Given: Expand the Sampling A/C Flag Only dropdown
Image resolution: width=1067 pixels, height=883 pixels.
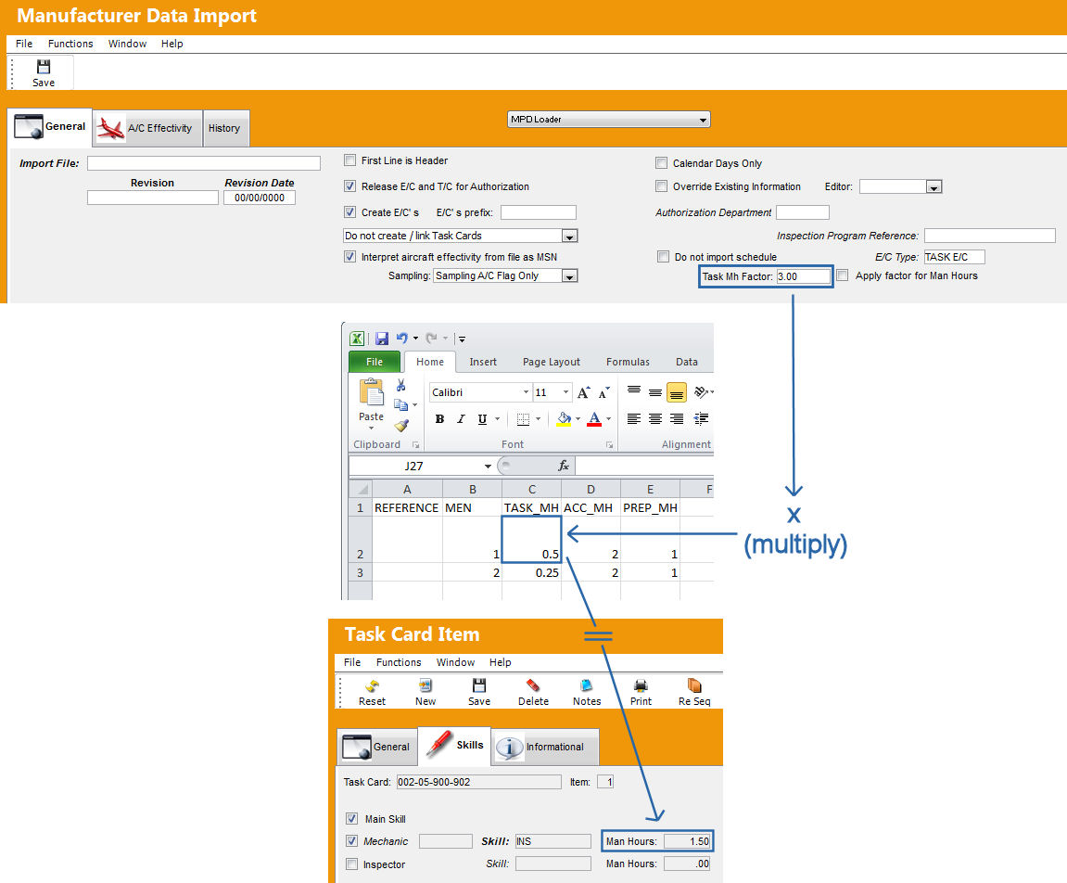Looking at the screenshot, I should coord(569,275).
